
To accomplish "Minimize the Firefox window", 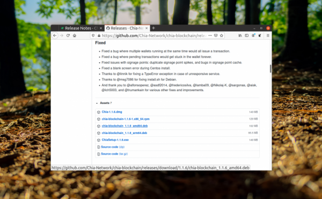I will [x=254, y=28].
